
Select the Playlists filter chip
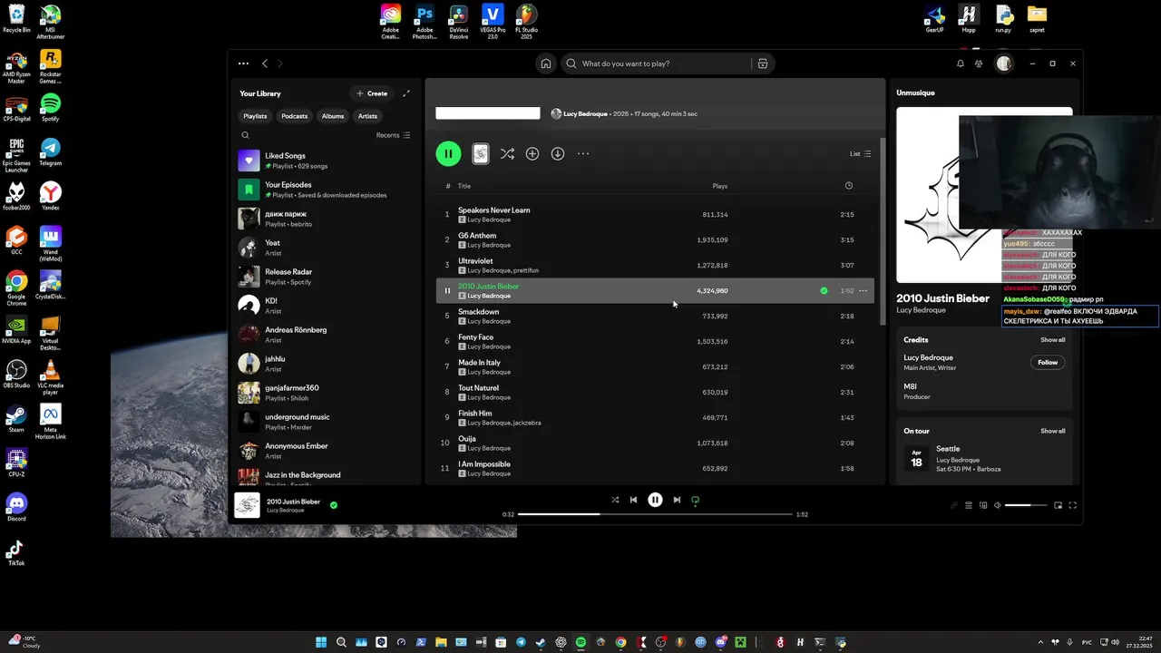[x=255, y=116]
